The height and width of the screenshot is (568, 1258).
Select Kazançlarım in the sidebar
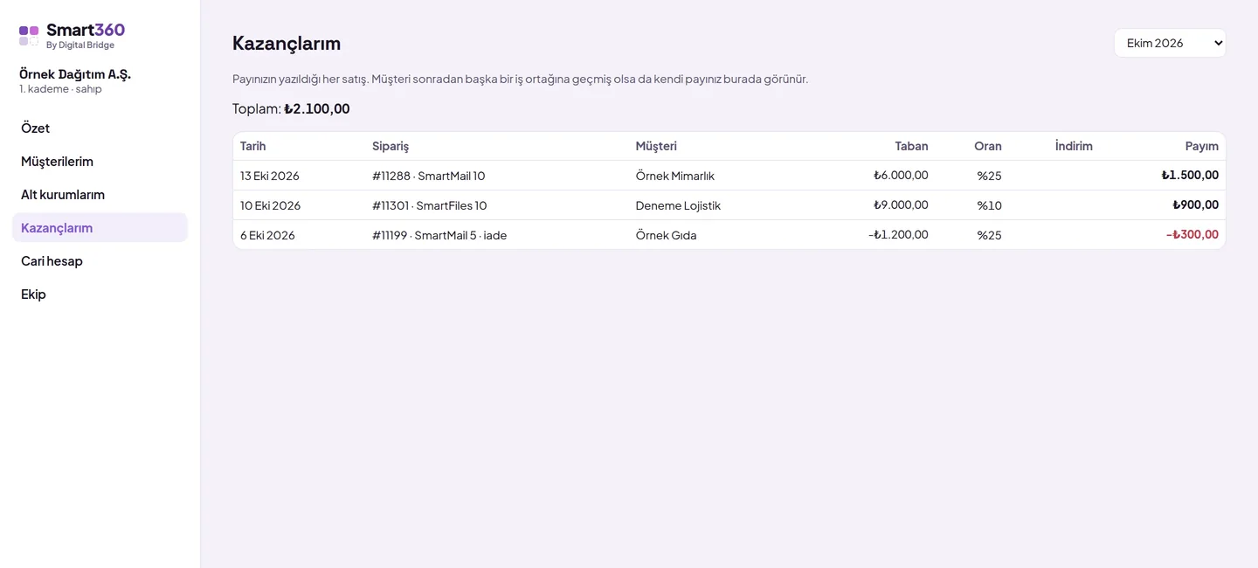(x=100, y=228)
